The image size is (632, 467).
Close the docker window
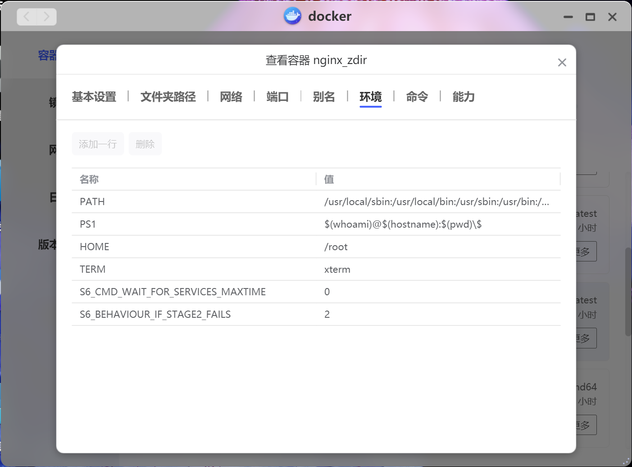[612, 17]
